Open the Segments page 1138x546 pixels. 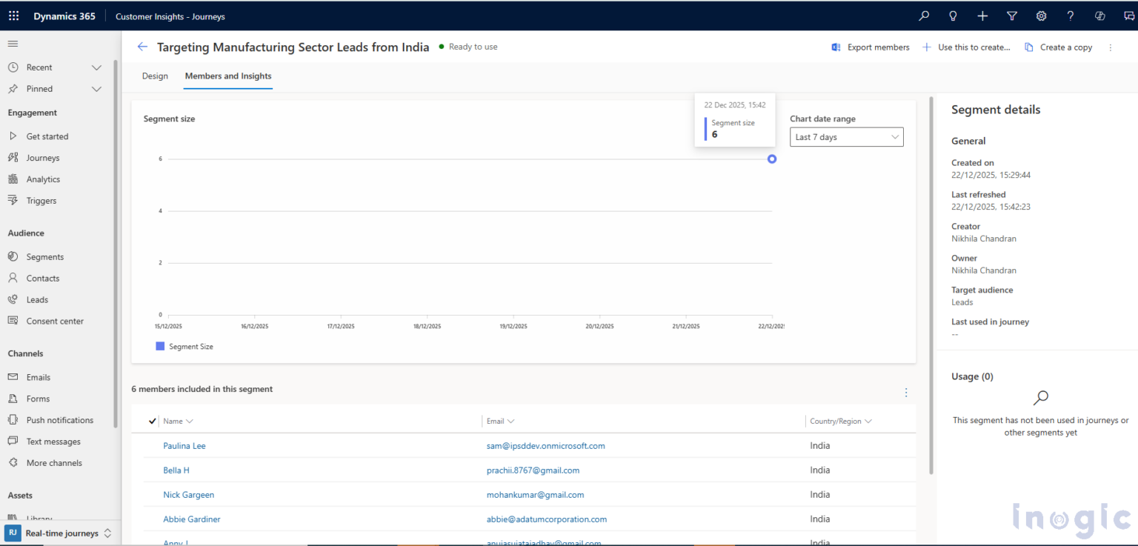(x=44, y=256)
